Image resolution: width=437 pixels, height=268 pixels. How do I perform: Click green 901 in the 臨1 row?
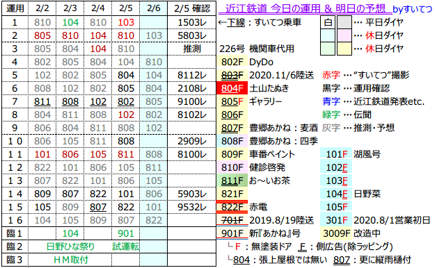(126, 233)
